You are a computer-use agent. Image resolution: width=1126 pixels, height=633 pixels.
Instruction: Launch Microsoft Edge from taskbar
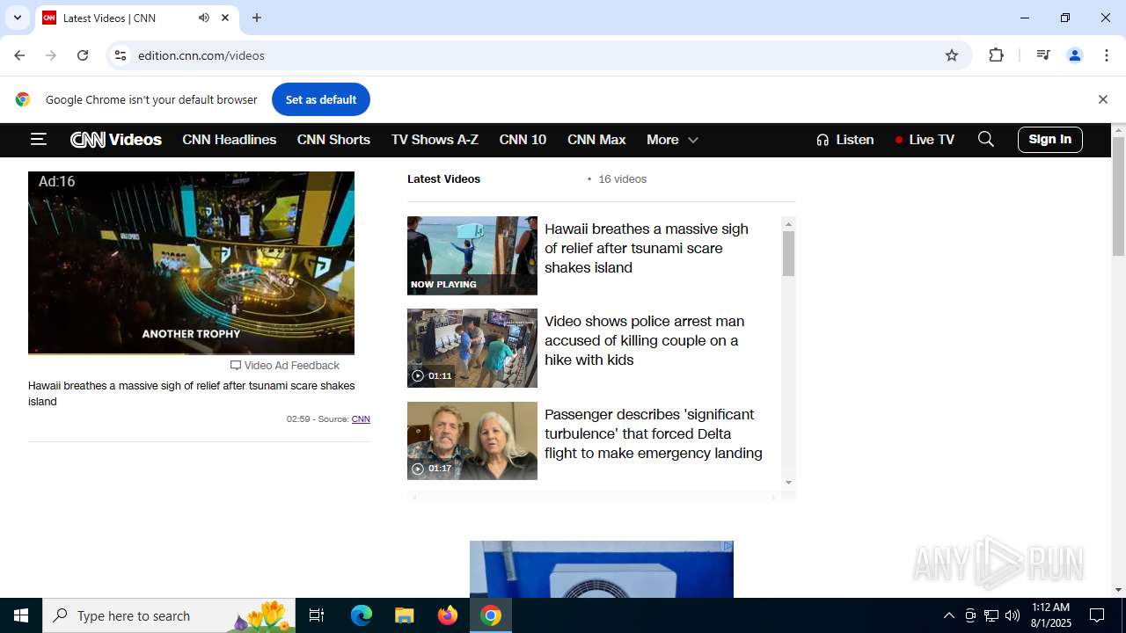pos(362,615)
